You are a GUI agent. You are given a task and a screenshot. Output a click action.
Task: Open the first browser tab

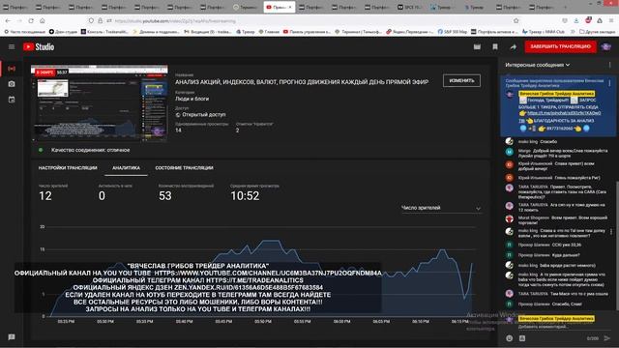click(x=15, y=7)
